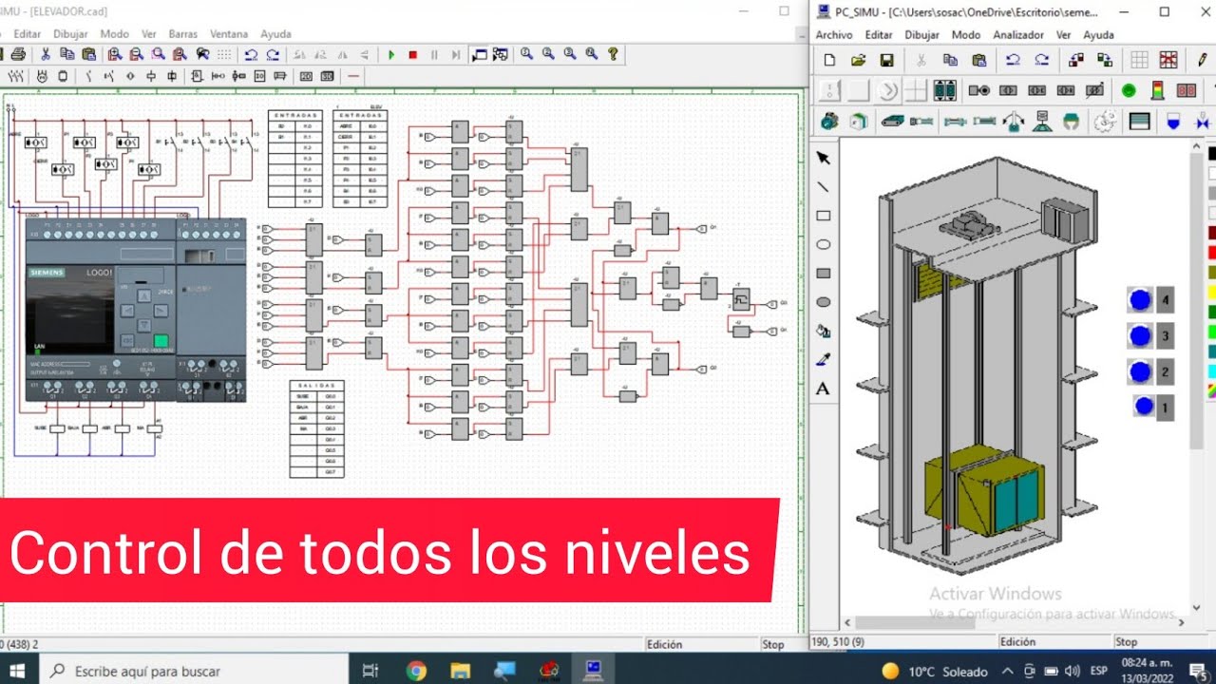Open Windows Start menu
The height and width of the screenshot is (684, 1216).
[x=18, y=671]
